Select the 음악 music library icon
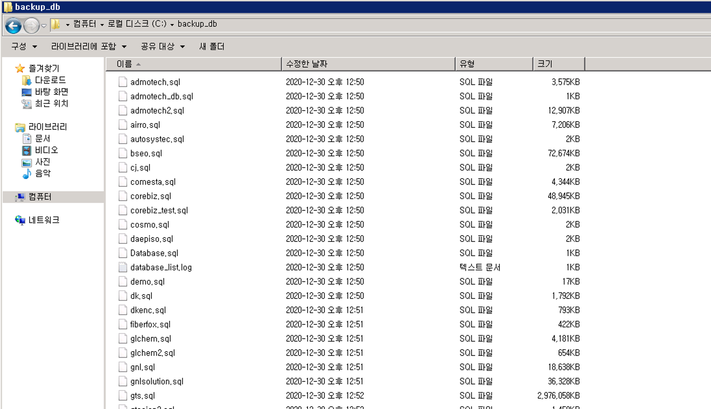Screen dimensions: 711x409 27,174
